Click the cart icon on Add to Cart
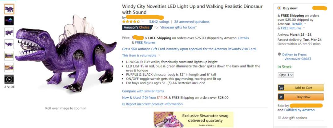Image resolution: width=333 pixels, height=128 pixels. 281,88
